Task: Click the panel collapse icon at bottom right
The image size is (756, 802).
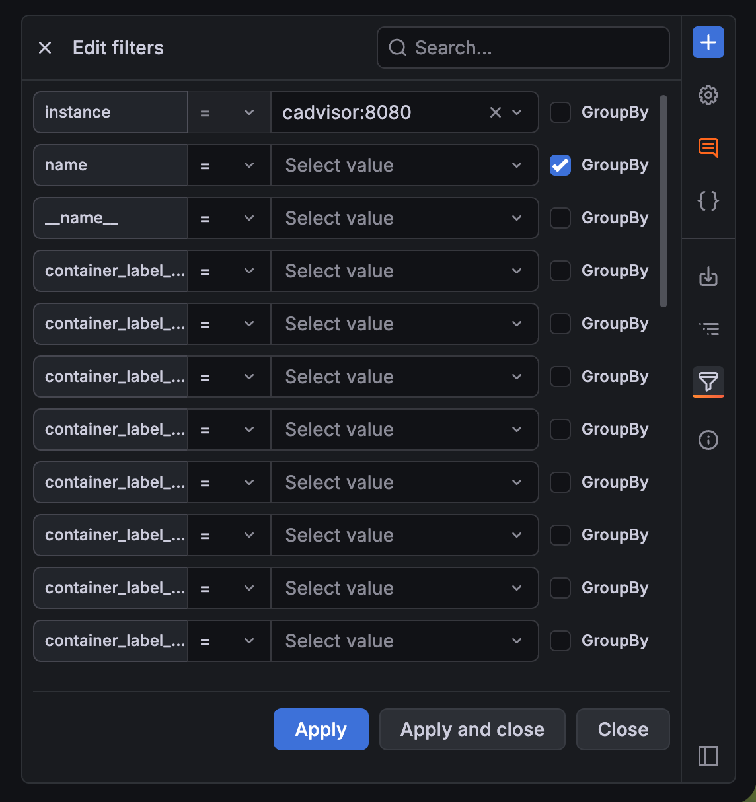Action: (708, 756)
